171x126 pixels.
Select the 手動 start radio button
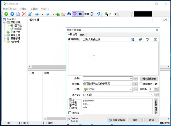coord(70,102)
